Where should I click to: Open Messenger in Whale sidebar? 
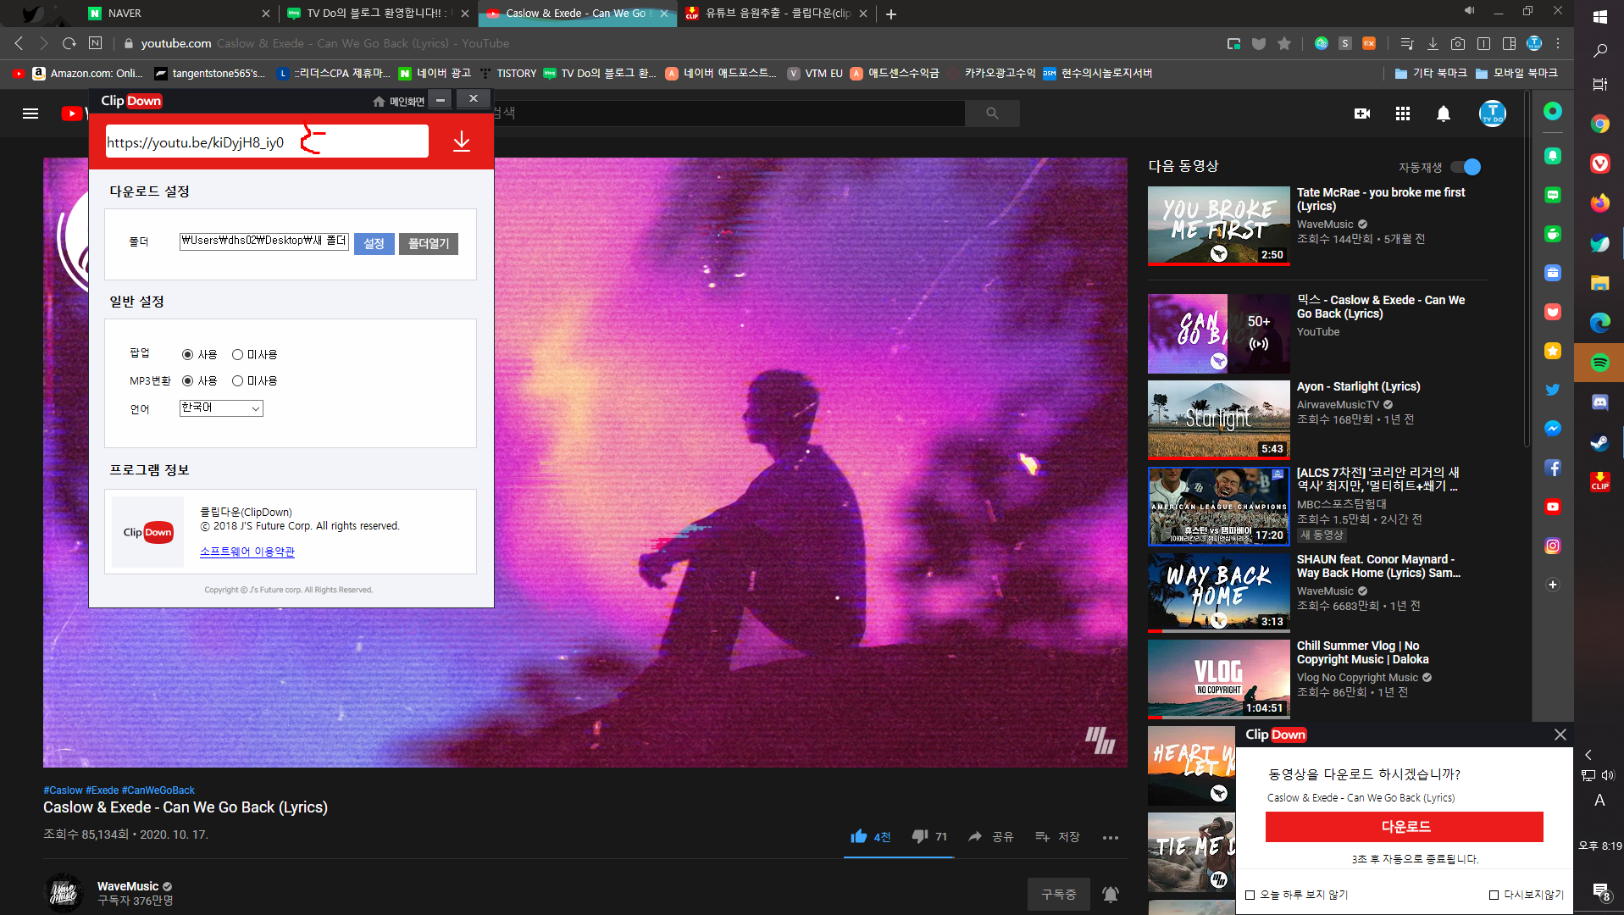click(x=1553, y=429)
